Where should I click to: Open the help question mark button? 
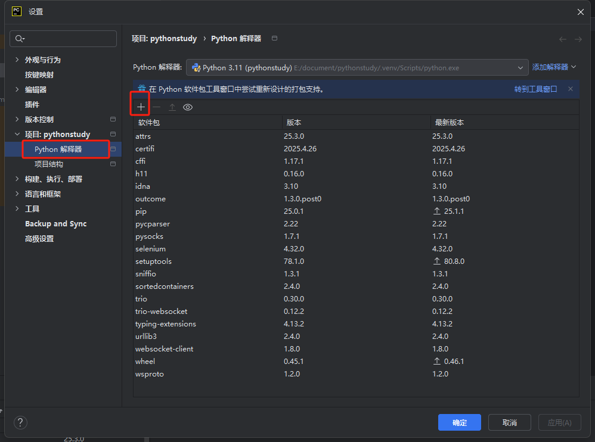20,422
